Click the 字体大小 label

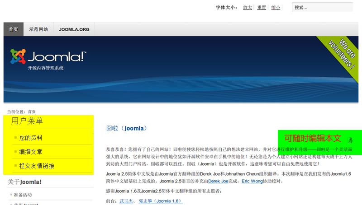point(226,8)
